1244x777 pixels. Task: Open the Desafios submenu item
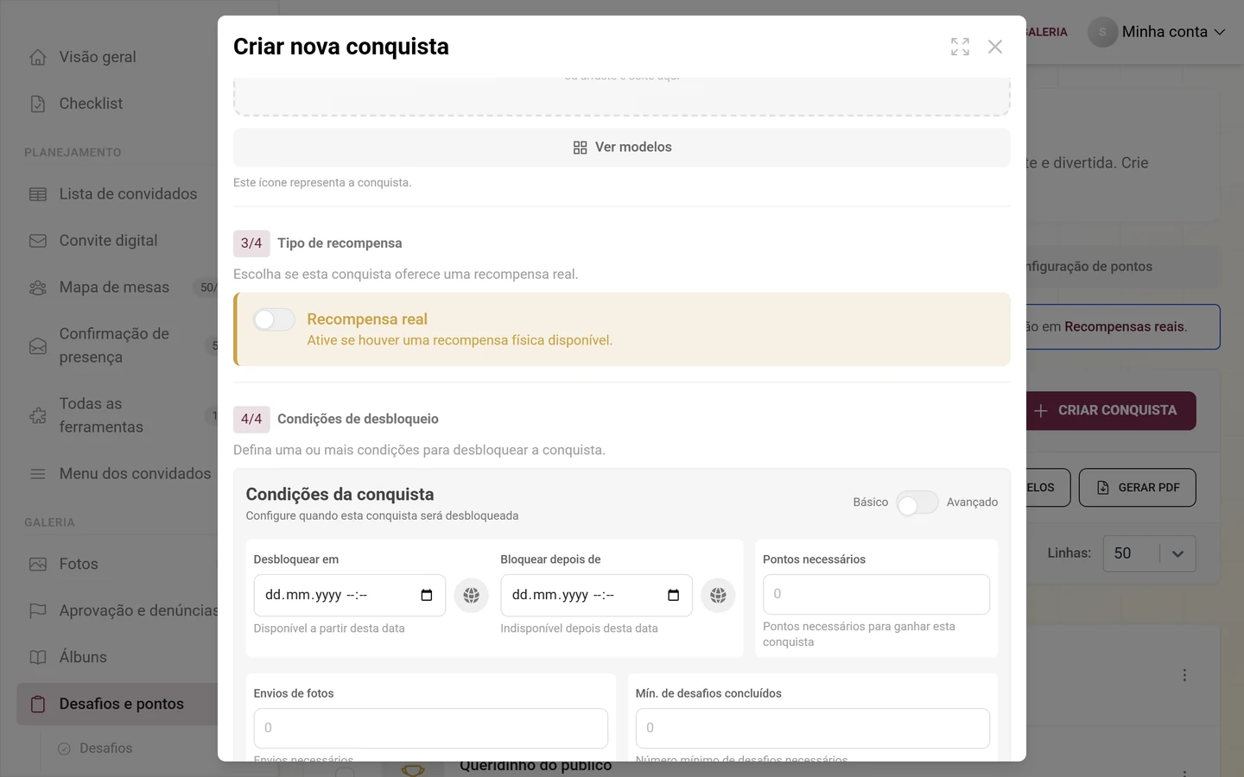[x=105, y=749]
